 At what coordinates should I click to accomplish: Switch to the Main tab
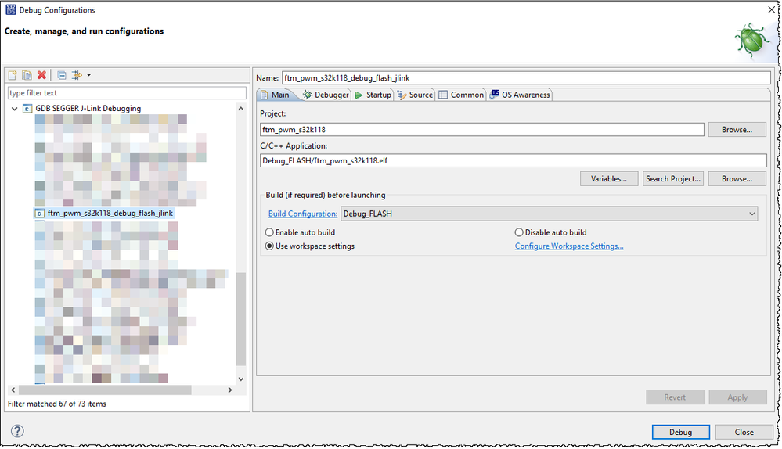[276, 95]
